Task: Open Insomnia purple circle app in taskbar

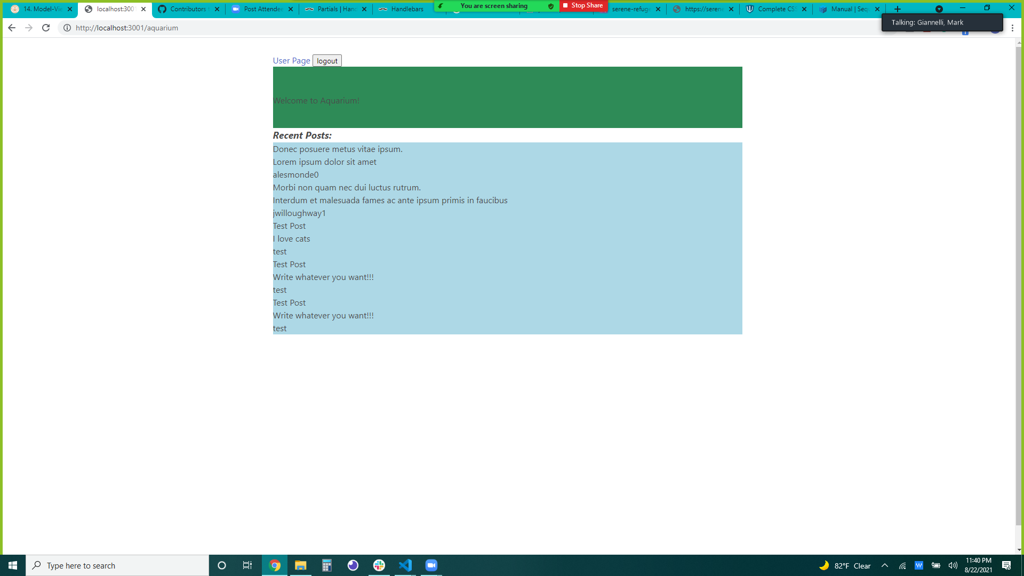Action: 353,565
